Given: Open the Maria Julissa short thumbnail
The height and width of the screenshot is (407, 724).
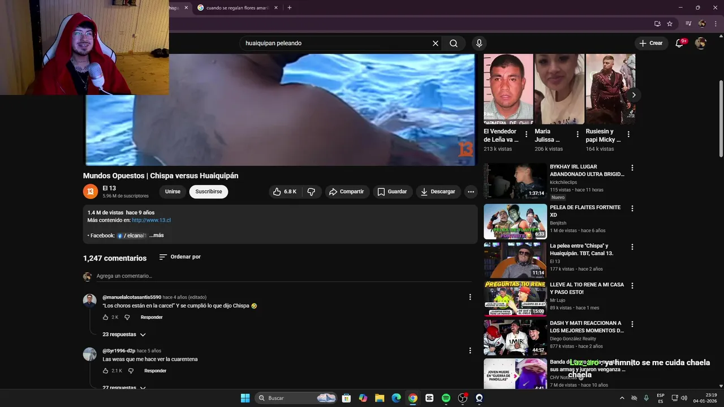Looking at the screenshot, I should pos(559,89).
